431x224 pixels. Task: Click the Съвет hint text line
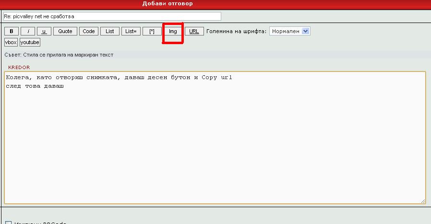click(x=59, y=55)
